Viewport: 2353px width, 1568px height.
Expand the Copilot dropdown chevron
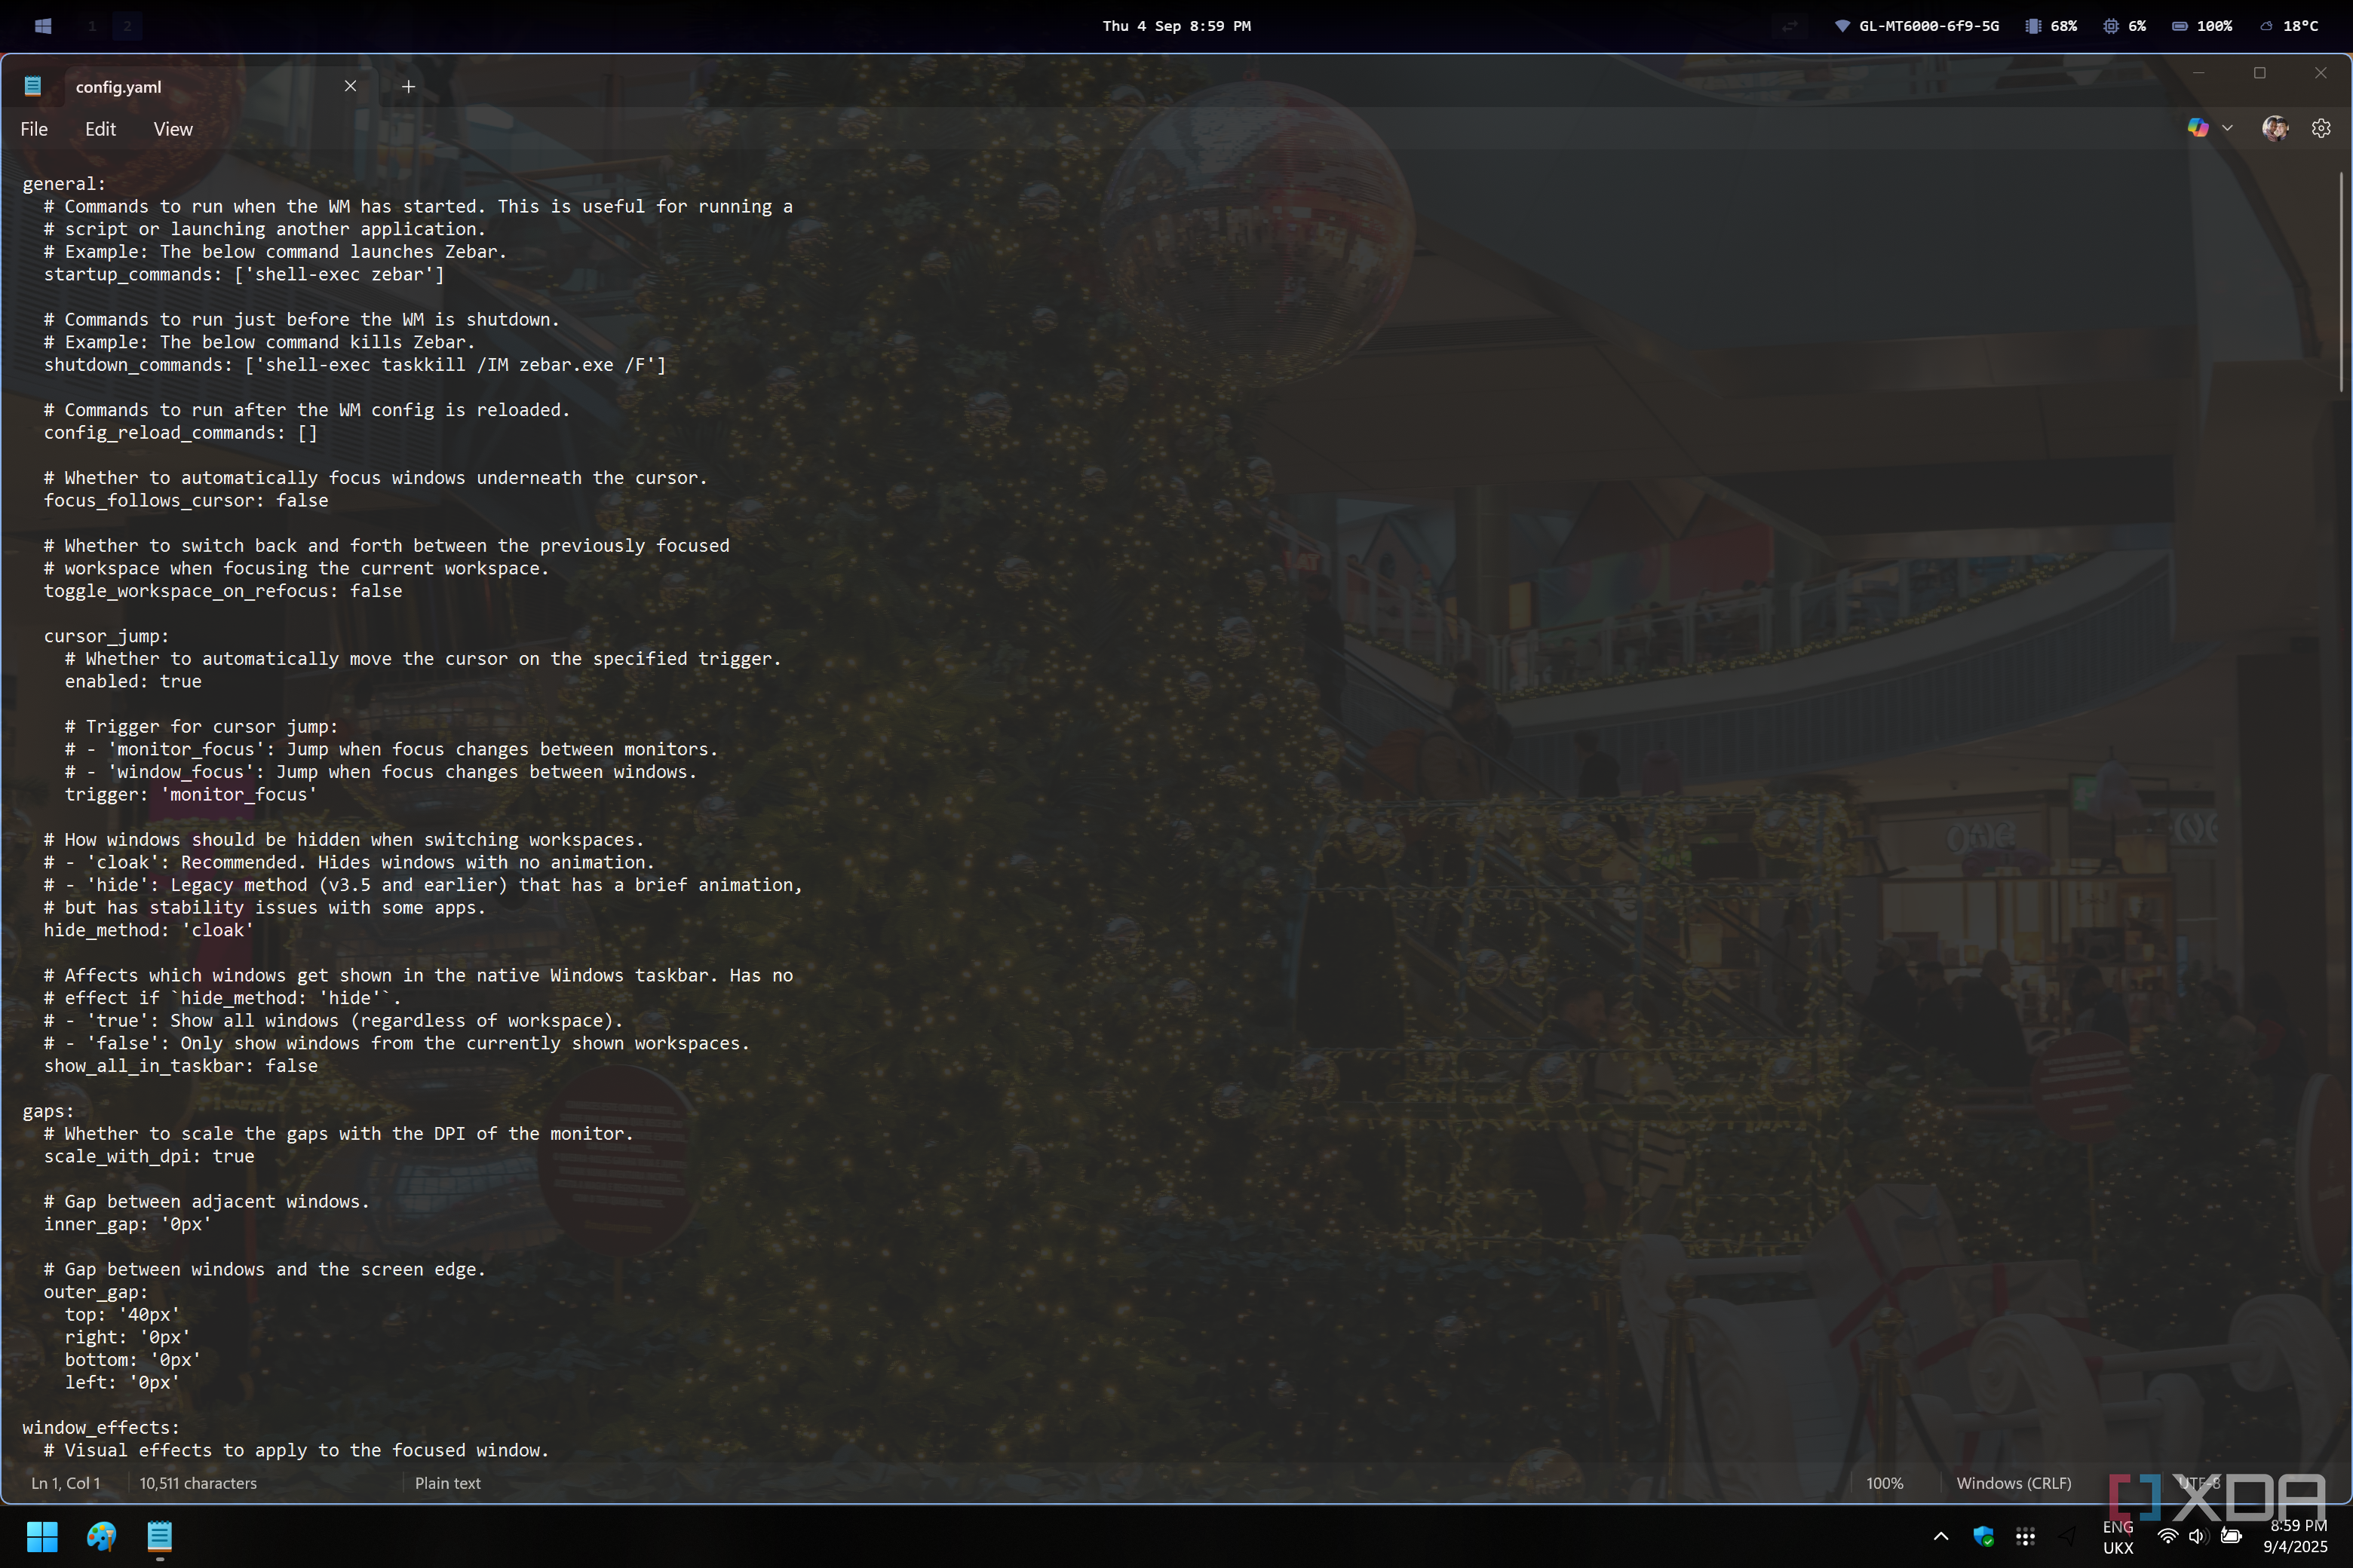[x=2227, y=128]
